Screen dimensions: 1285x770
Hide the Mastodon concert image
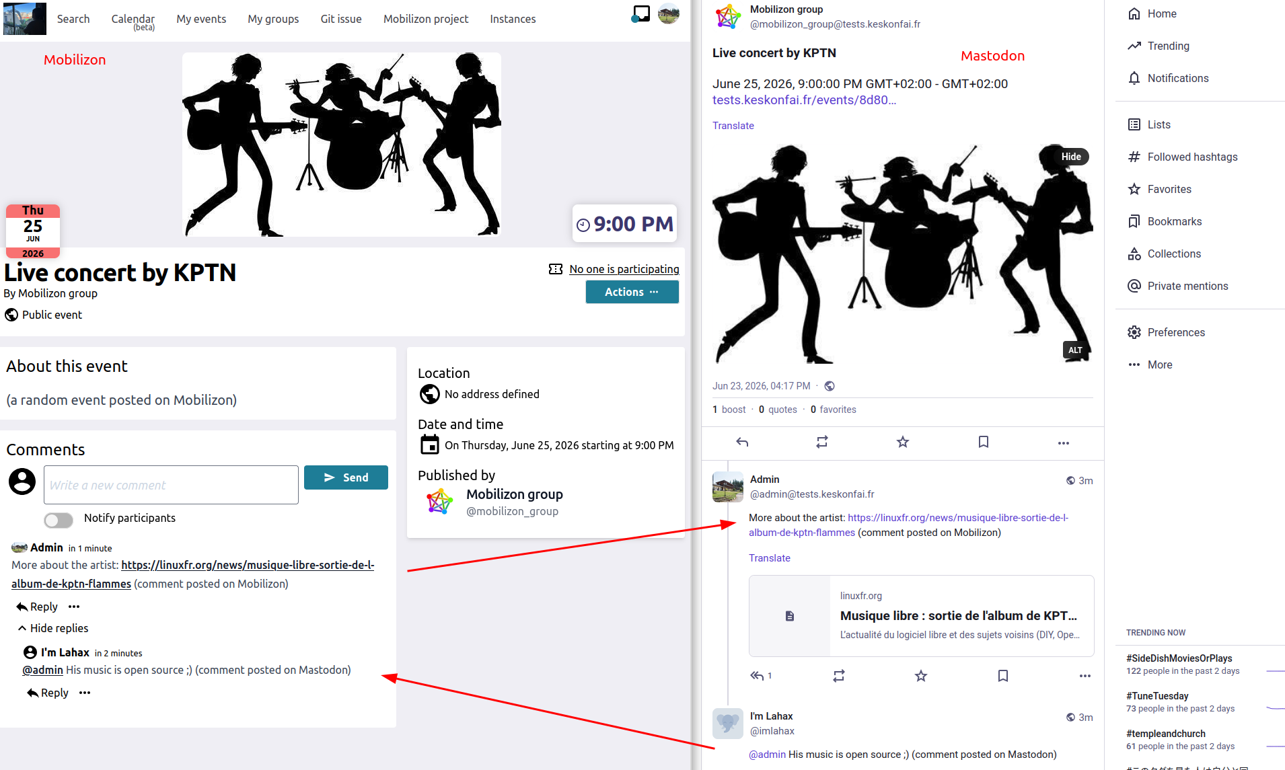coord(1071,157)
